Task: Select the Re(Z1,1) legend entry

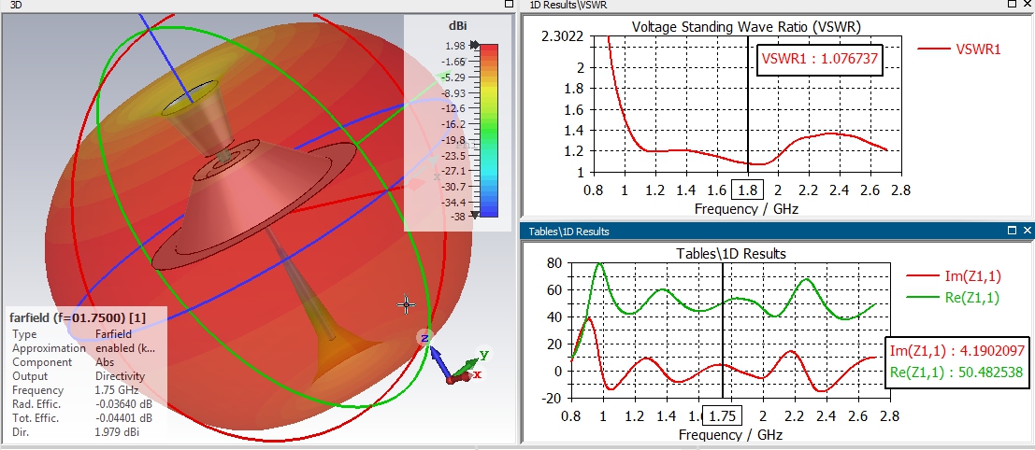Action: (x=955, y=298)
